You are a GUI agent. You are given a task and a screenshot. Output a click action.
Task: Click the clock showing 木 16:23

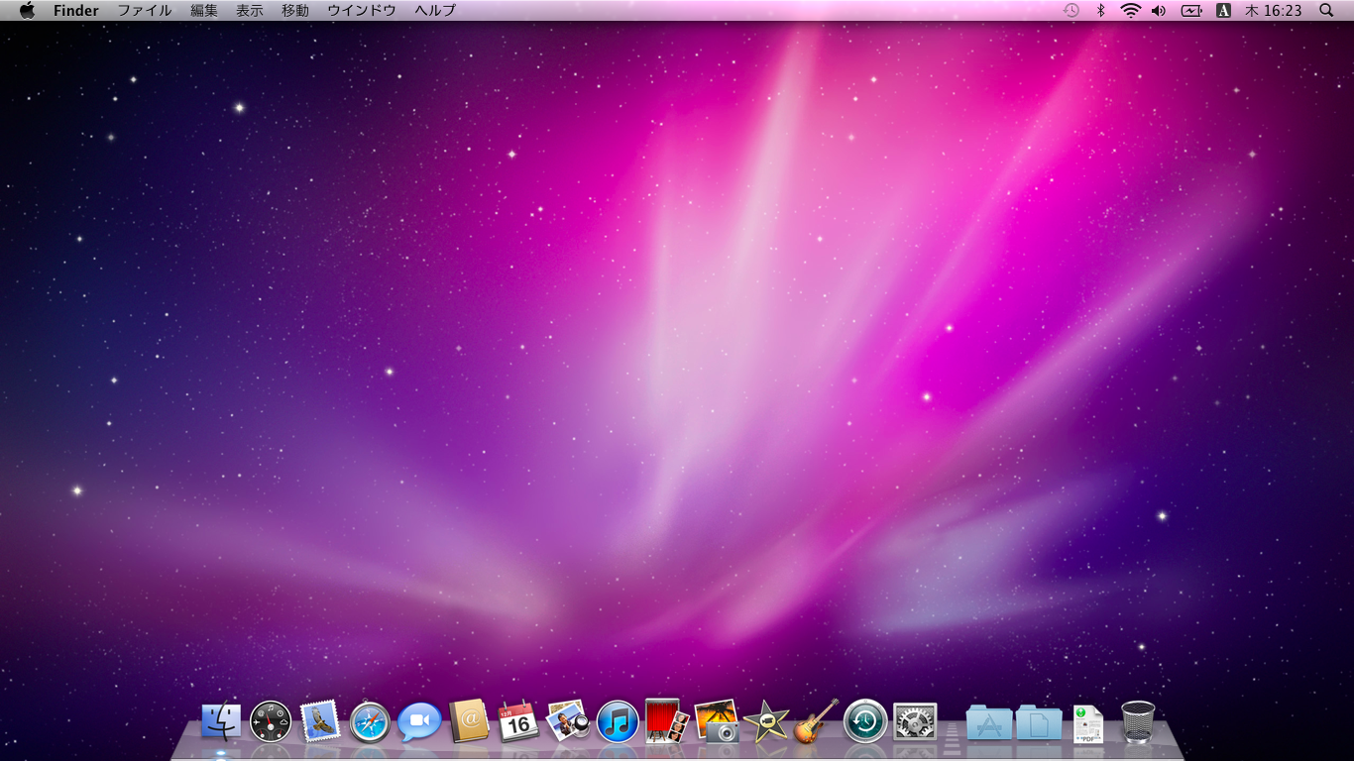pyautogui.click(x=1274, y=10)
